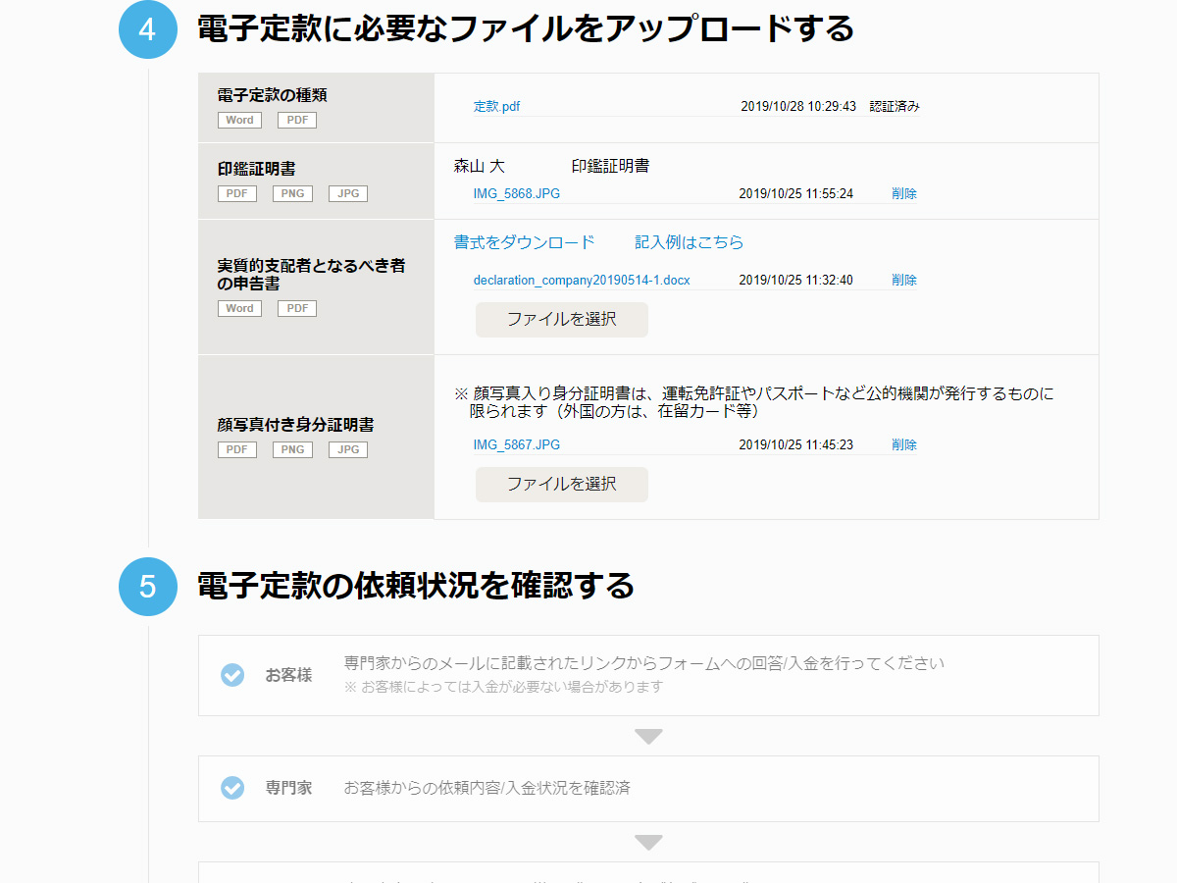
Task: Toggle the PDF badge in the 申告書 section
Action: [296, 307]
